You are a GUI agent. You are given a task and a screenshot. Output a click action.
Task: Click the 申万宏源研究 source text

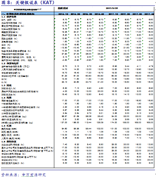[x=34, y=175]
